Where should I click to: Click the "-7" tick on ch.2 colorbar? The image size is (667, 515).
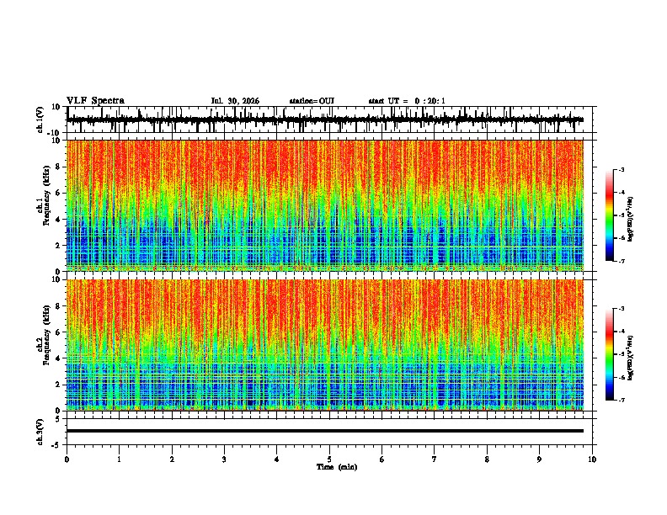coord(622,400)
